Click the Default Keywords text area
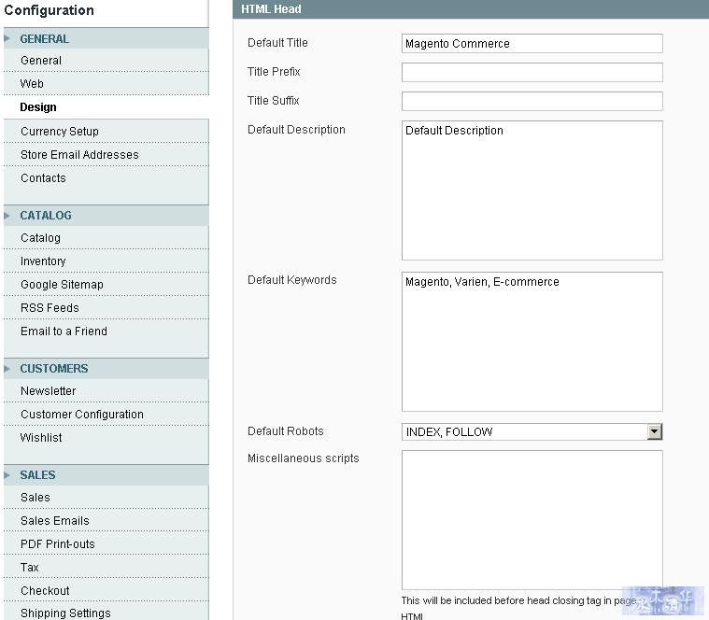The height and width of the screenshot is (620, 709). [532, 342]
